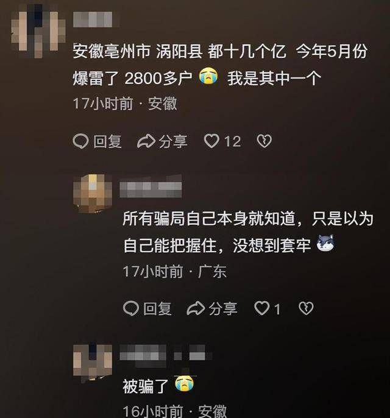Viewport: 390px width, 418px height.
Task: Click the 分享 text under Guangdong reply
Action: coord(223,309)
